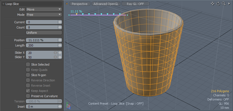Viewport: 233px width, 111px height.
Task: Open the Perspective view menu
Action: [80, 4]
